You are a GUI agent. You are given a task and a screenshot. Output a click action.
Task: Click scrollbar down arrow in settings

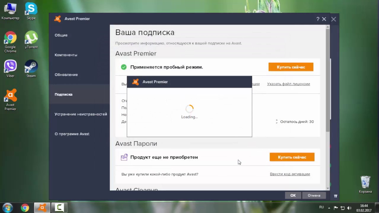(x=328, y=188)
